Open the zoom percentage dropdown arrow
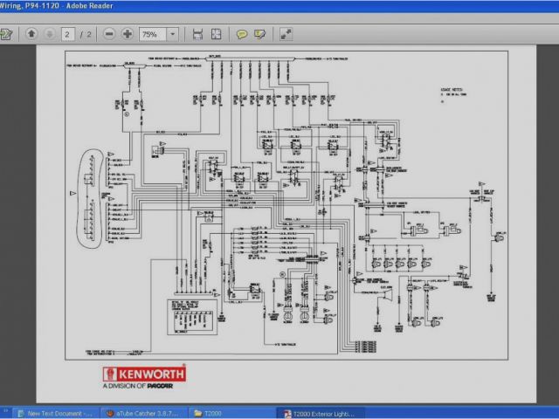 [x=172, y=34]
